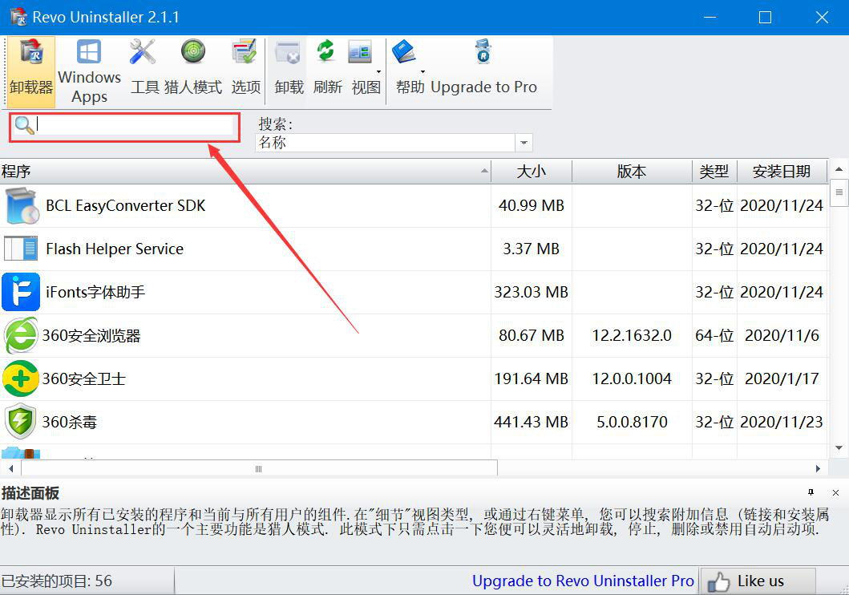Click the Like us button

click(758, 581)
